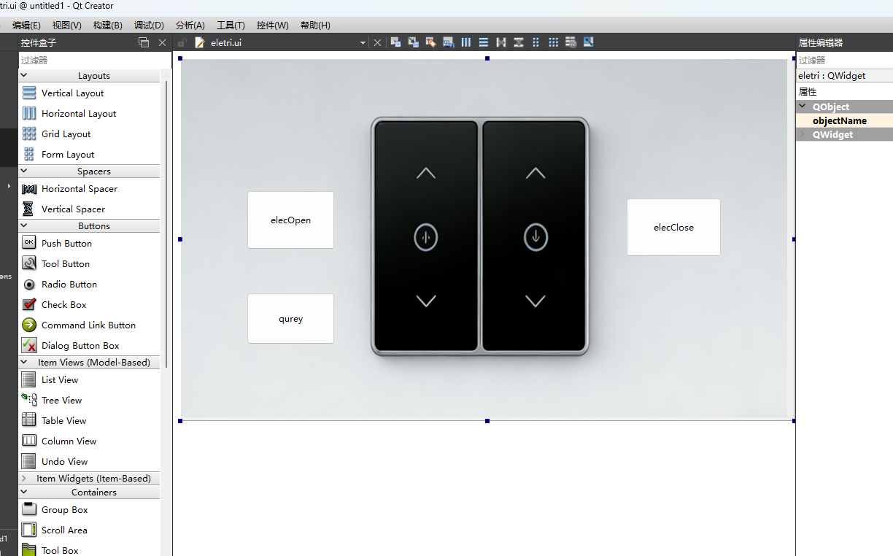Open the 帮助(H) menu

pos(315,26)
